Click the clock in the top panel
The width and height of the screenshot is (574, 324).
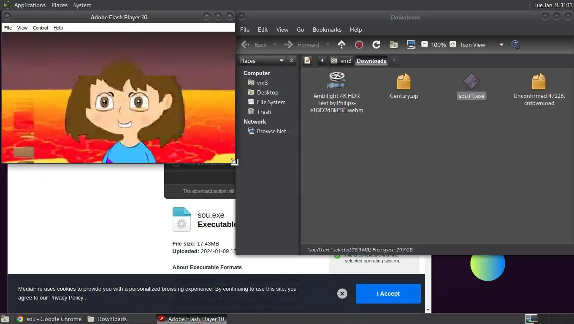point(552,5)
